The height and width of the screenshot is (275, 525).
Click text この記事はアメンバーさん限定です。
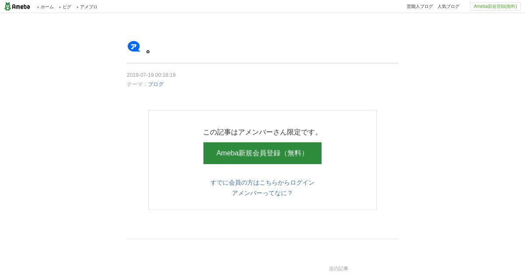pos(262,132)
